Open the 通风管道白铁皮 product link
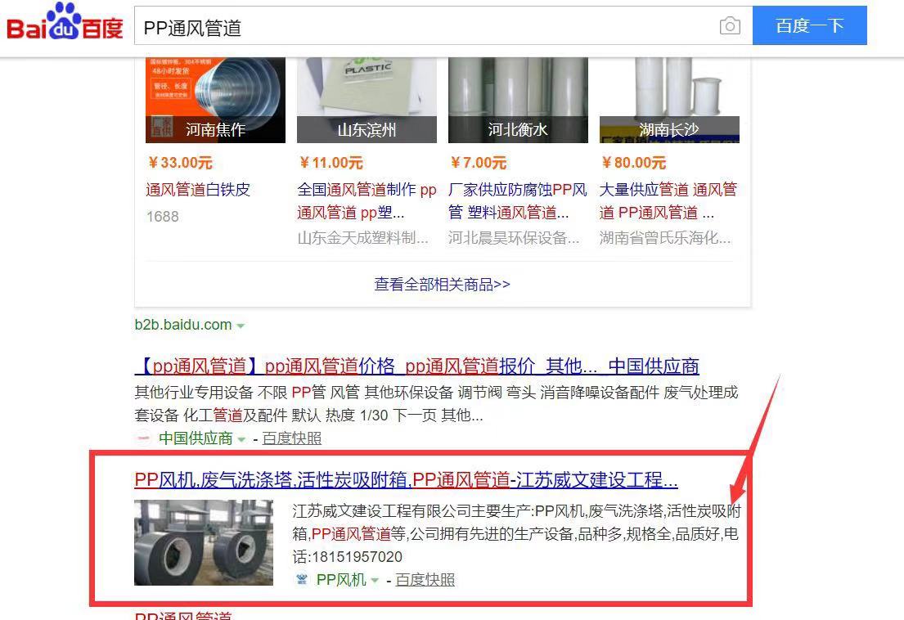 pyautogui.click(x=198, y=190)
